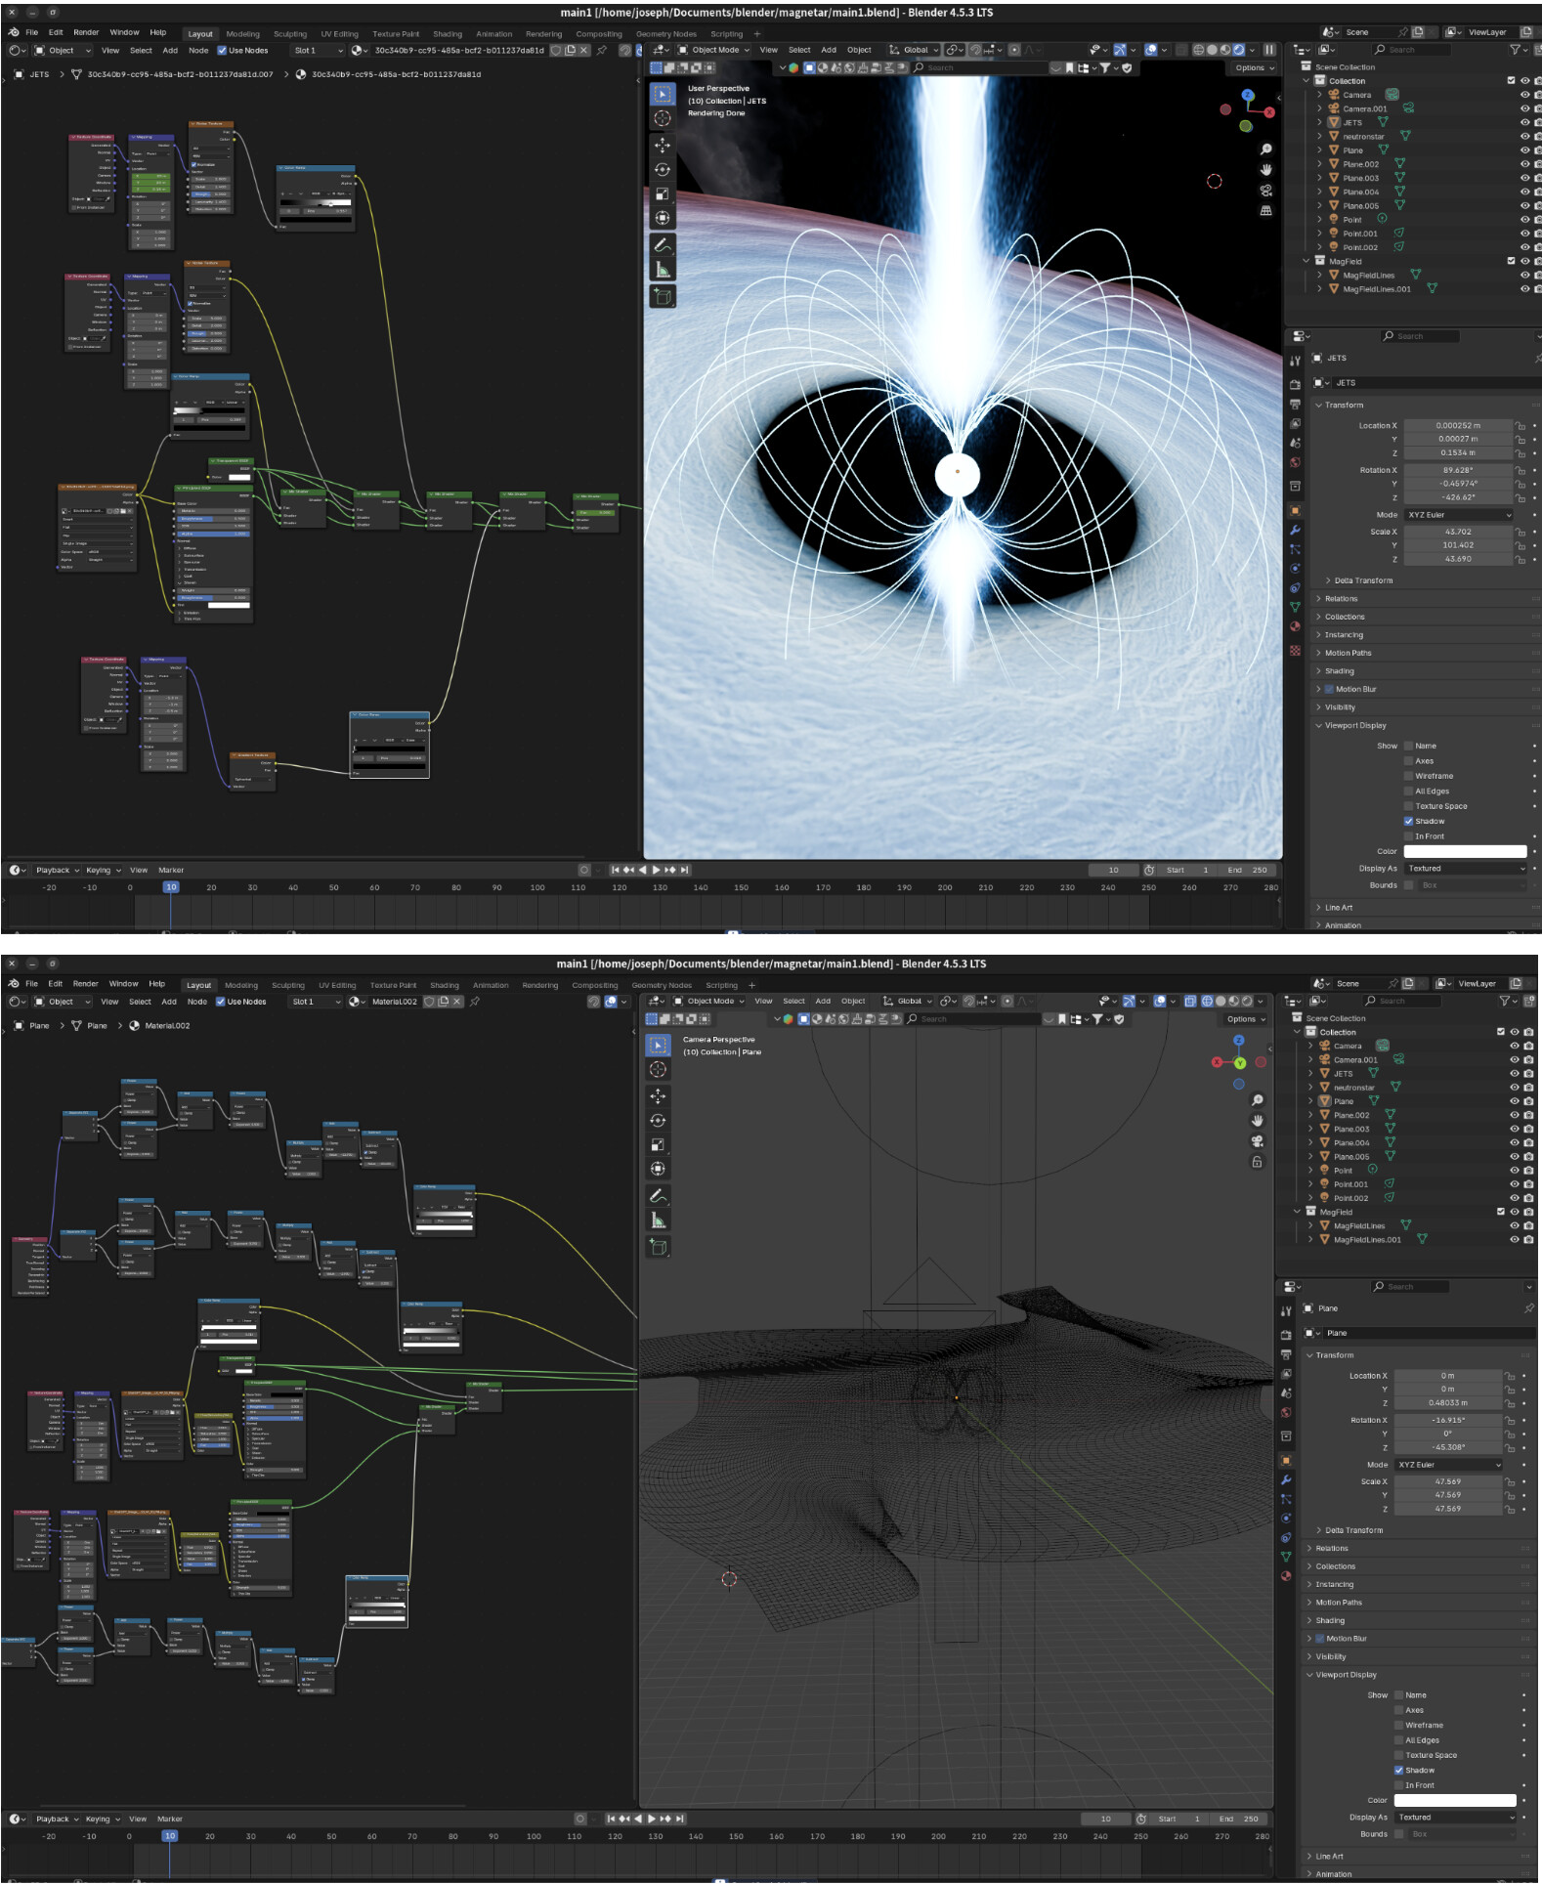The width and height of the screenshot is (1542, 1884).
Task: Switch to Geometry Nodes tab, upper window
Action: point(666,33)
